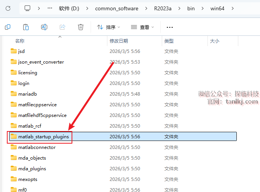Open the 查看 view dropdown
Screen dimensions: 260x192
pos(142,27)
